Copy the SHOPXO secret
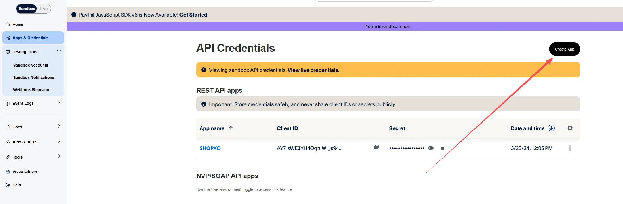The width and height of the screenshot is (623, 204). (x=443, y=148)
